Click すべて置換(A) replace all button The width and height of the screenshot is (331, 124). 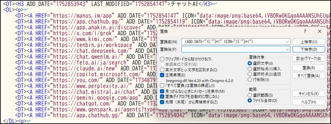pos(309,76)
